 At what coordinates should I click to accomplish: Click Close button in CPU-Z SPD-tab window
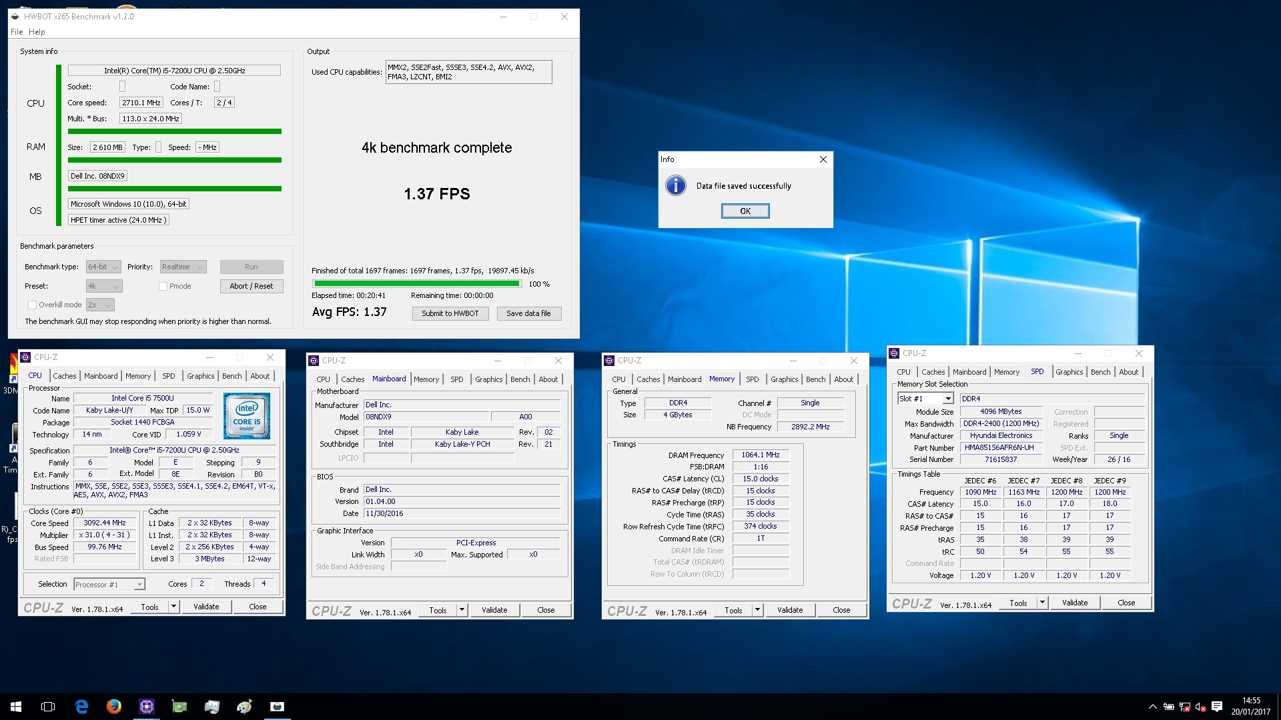(1126, 603)
